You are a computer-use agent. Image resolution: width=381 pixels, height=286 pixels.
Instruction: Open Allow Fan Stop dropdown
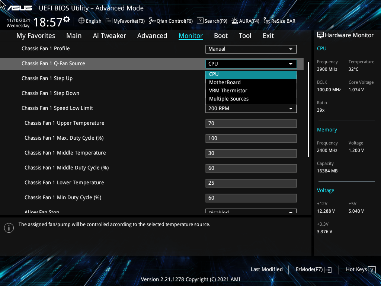[x=251, y=211]
